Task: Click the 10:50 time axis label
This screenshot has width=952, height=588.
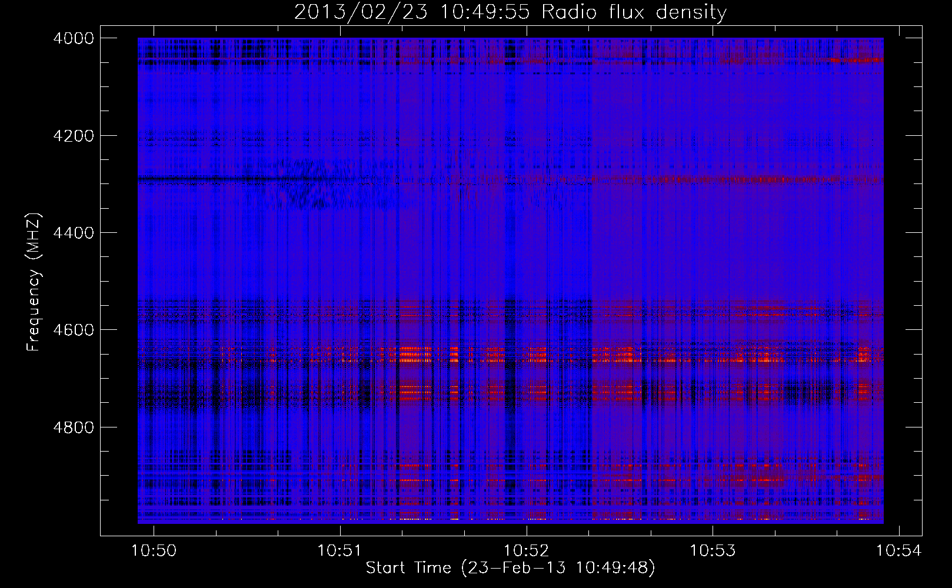Action: [154, 551]
